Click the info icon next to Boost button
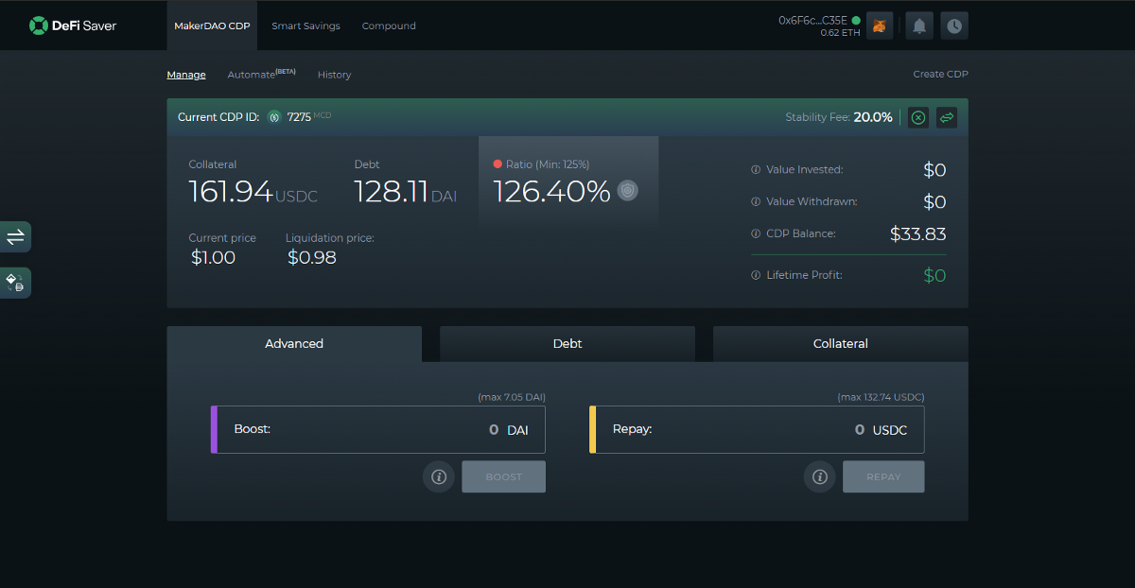The image size is (1135, 588). [x=439, y=476]
